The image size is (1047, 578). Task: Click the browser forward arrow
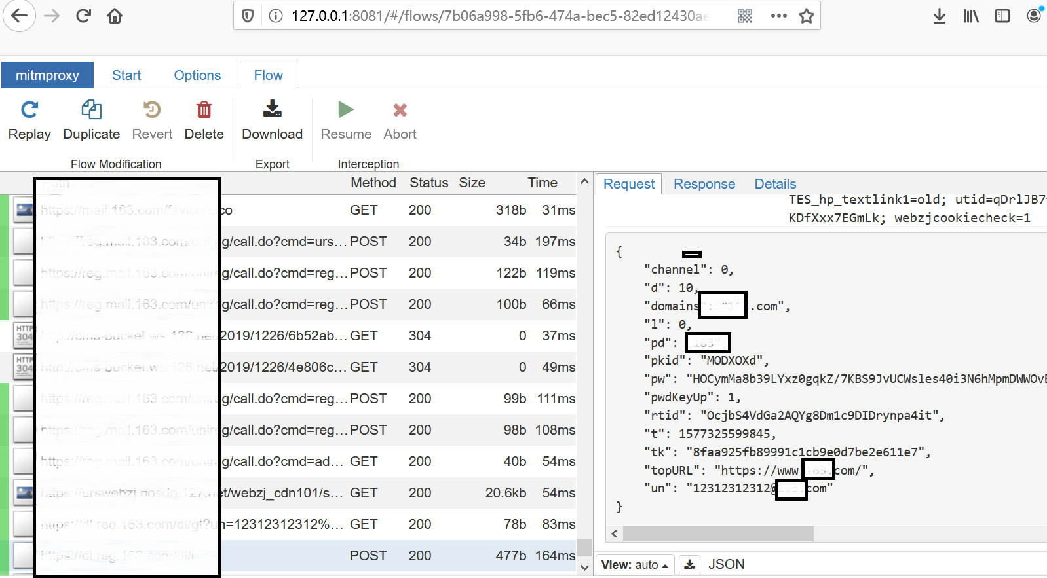[x=52, y=16]
